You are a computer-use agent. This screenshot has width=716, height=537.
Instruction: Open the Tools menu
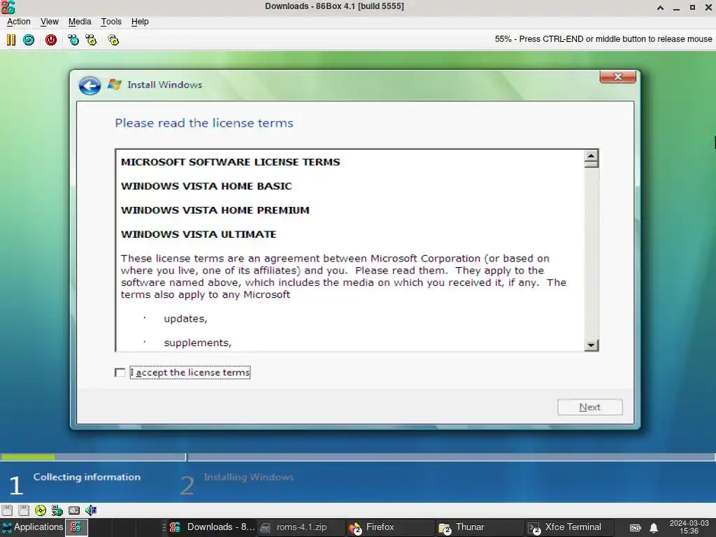point(111,22)
